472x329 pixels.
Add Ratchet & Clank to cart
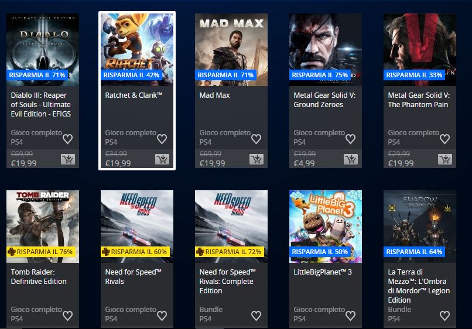(162, 159)
